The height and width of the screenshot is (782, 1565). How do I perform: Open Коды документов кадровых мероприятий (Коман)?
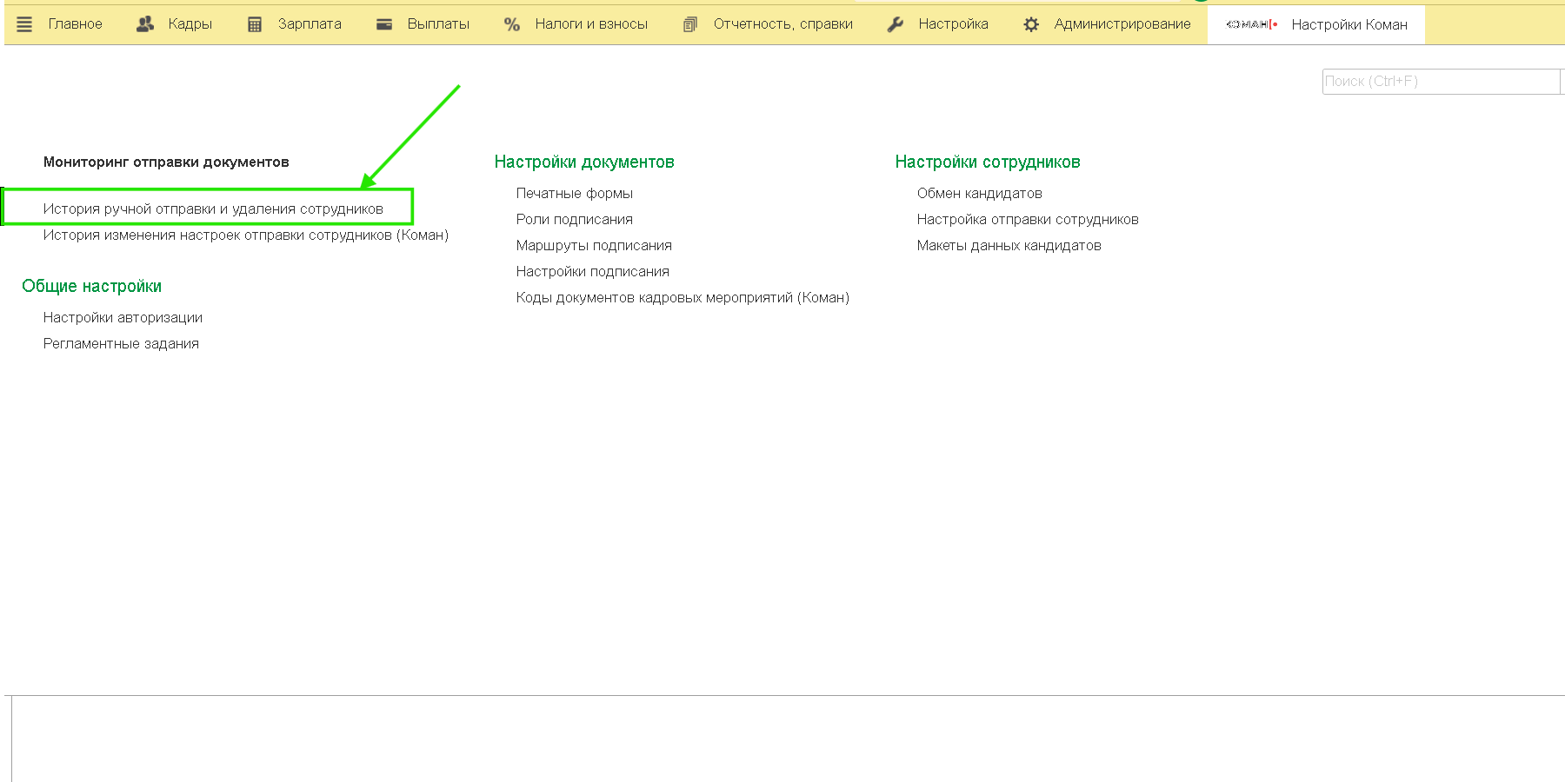[x=682, y=297]
